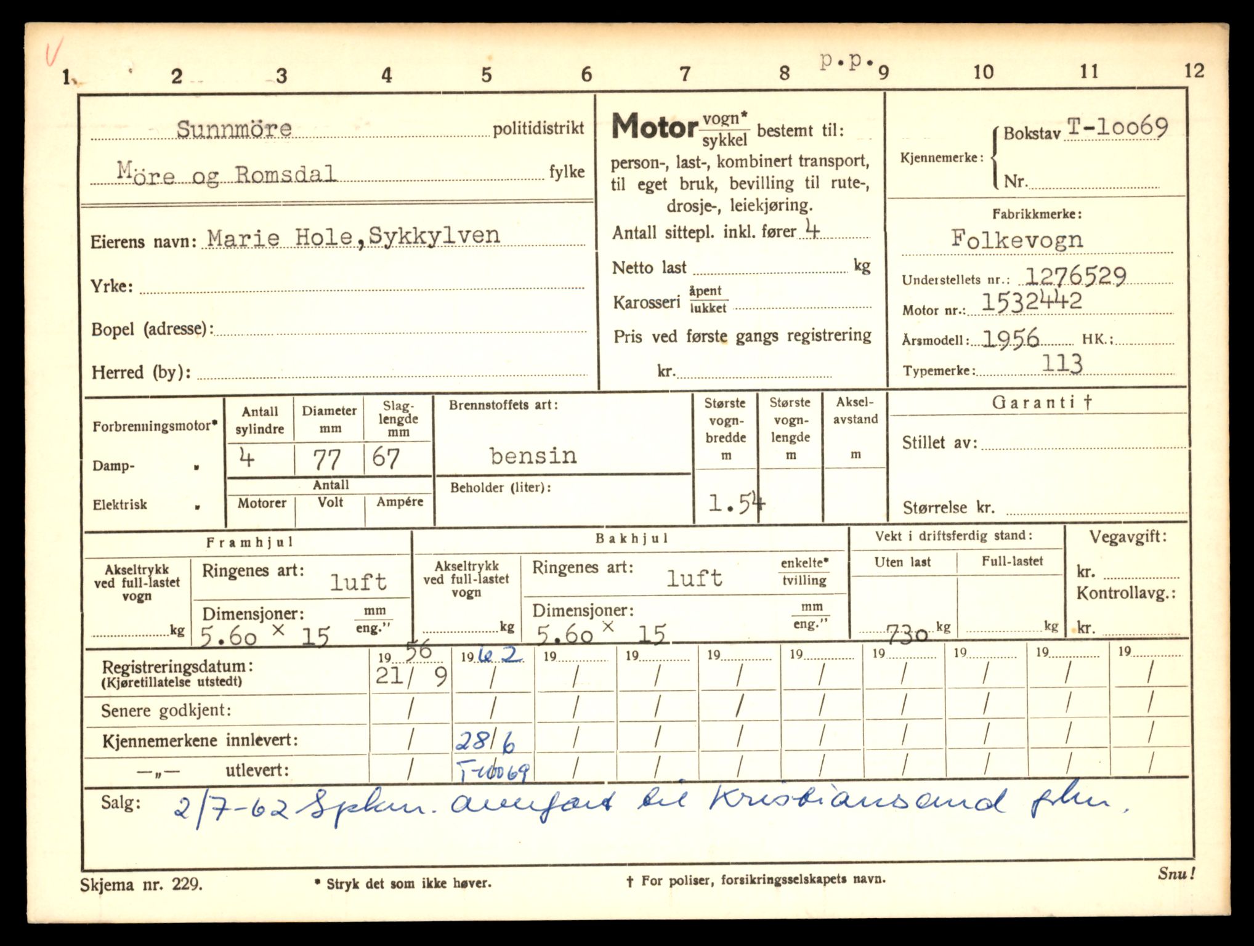Click 'Pris ved første gangs registrering' text

point(742,336)
